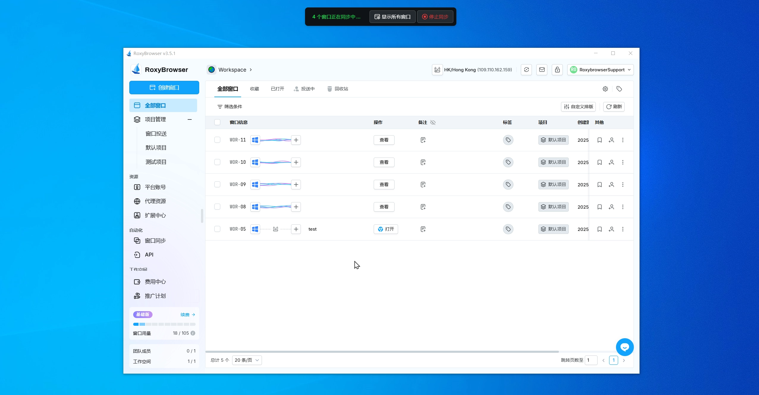Viewport: 759px width, 395px height.
Task: Click the sync refresh icon beside IP address
Action: coord(526,70)
